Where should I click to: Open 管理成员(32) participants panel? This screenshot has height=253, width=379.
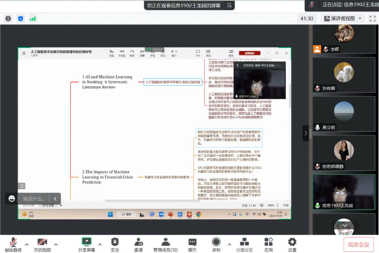166,245
